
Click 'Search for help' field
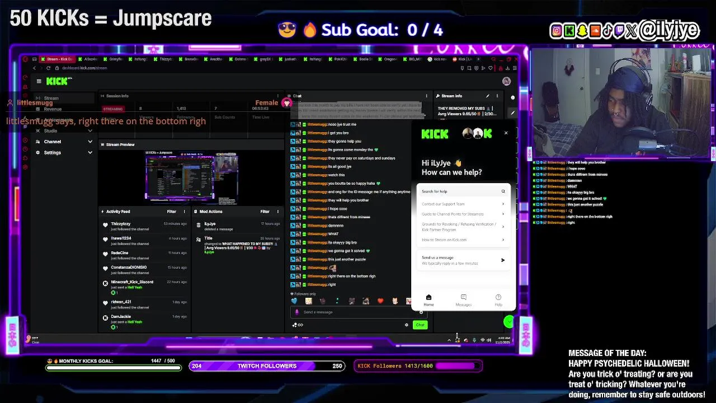coord(463,191)
